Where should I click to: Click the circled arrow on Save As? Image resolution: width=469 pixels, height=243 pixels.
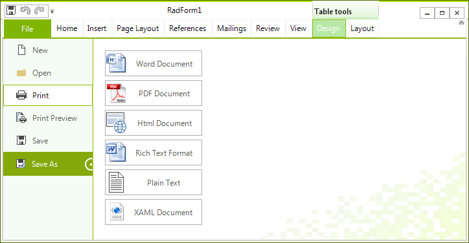(89, 164)
